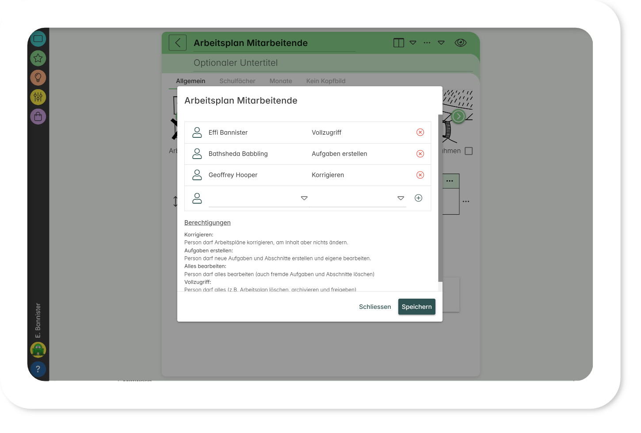
Task: Expand the person name dropdown
Action: click(304, 198)
